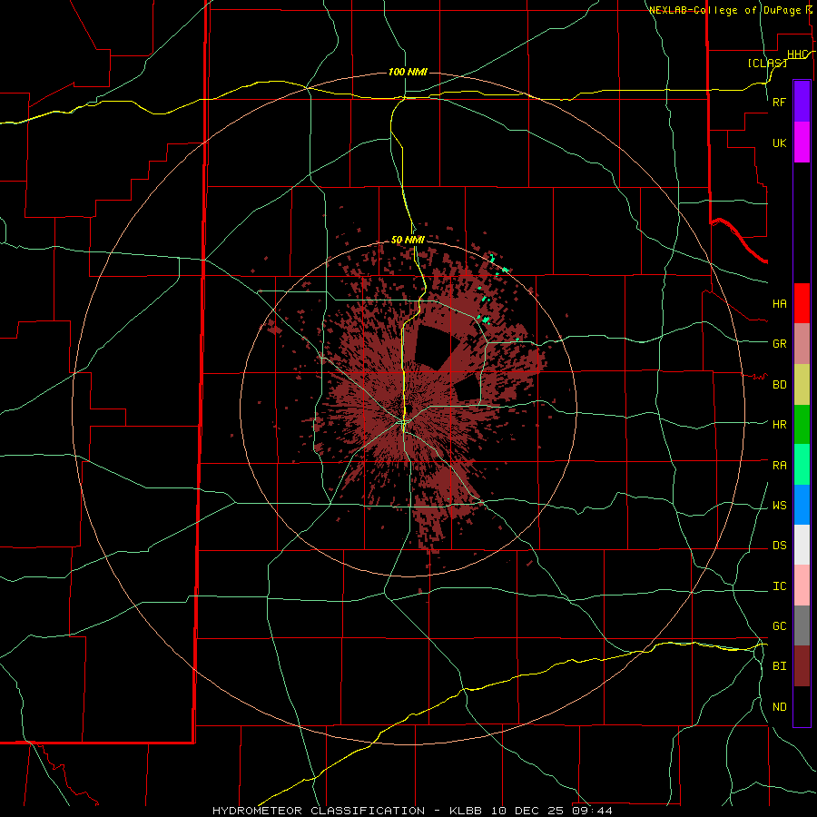Image resolution: width=817 pixels, height=817 pixels.
Task: Click the GR salmon color swatch
Action: tap(802, 344)
